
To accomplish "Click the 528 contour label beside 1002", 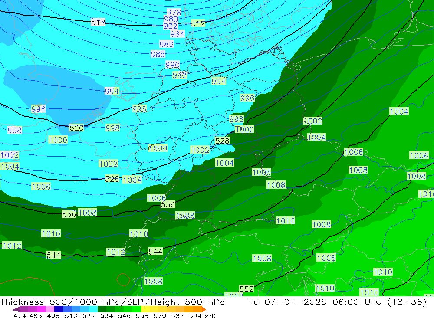I will (222, 141).
